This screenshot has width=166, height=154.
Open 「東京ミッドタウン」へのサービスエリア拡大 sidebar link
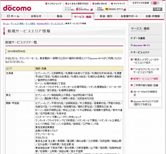tap(146, 61)
